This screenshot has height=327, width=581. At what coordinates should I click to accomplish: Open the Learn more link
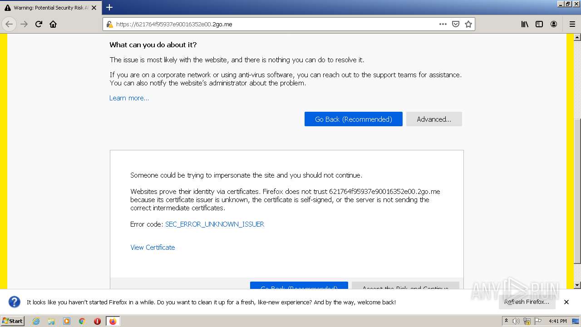(x=129, y=98)
